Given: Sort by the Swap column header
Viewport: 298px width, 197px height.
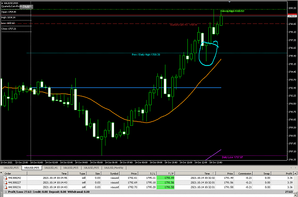Looking at the screenshot, I should 262,174.
